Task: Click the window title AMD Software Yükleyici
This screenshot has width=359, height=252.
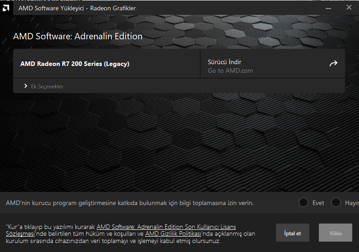Action: [77, 8]
